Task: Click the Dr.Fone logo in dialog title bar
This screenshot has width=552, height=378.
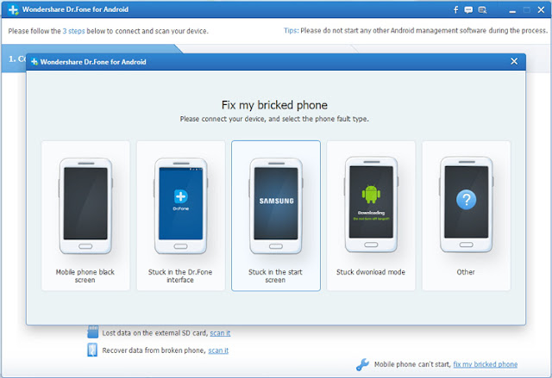Action: point(34,62)
